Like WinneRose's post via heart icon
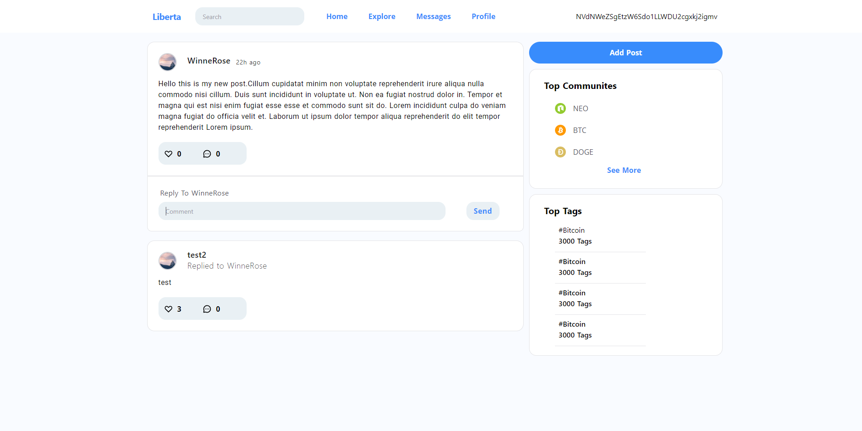This screenshot has height=431, width=862. coord(168,154)
